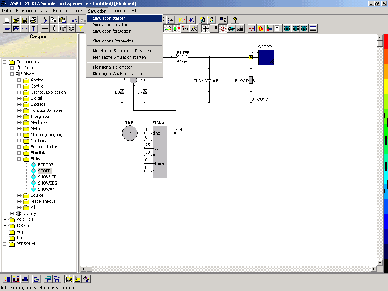Toggle the crosshair cursor icon
The image size is (388, 291).
[x=205, y=28]
